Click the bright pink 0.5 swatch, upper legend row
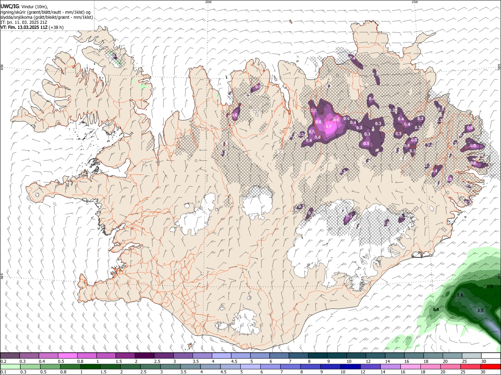Screen dimensions: 501x375 tap(67, 356)
